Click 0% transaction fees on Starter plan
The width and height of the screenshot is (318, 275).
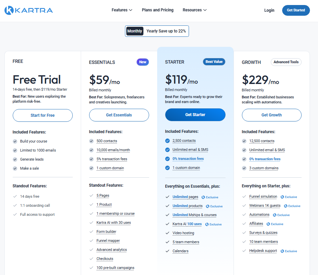coord(188,159)
